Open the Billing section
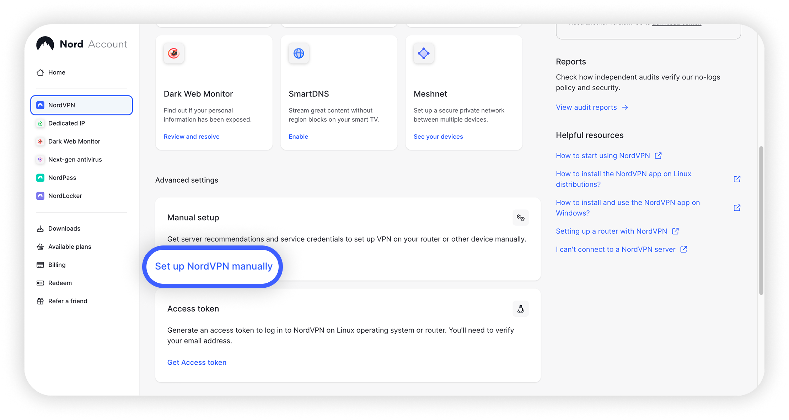The height and width of the screenshot is (420, 789). click(x=51, y=265)
